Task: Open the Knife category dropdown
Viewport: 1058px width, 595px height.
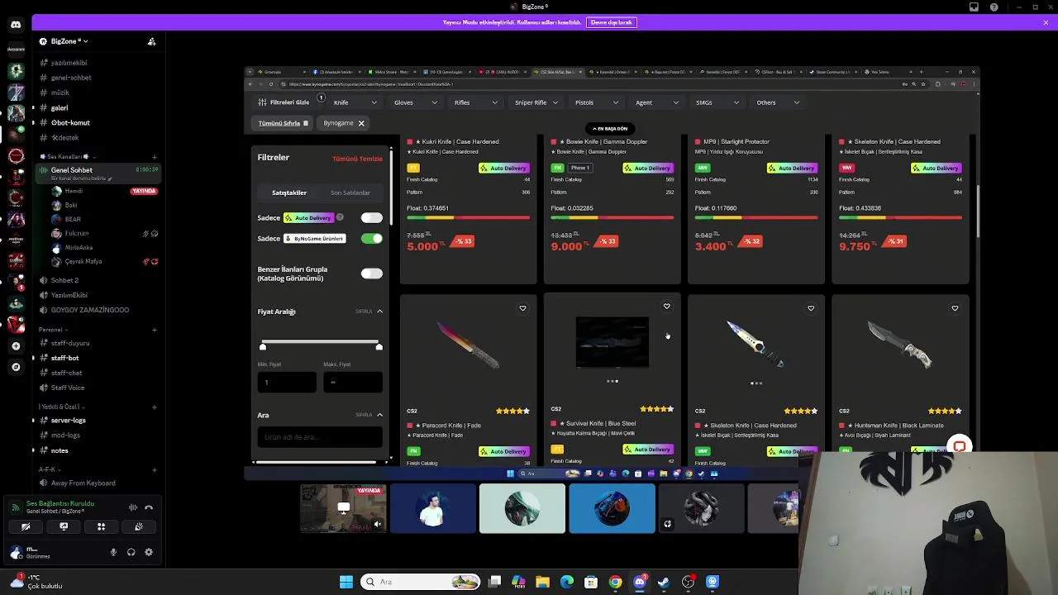Action: coord(355,102)
